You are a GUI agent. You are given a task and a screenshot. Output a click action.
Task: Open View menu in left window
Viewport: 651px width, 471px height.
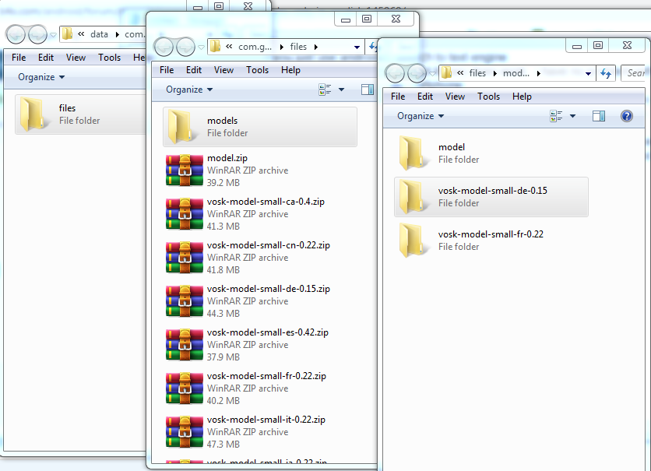pos(76,58)
